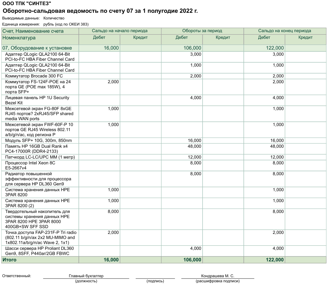Click the total closing balance 122,000 in 'Итого'
The width and height of the screenshot is (328, 285).
click(275, 260)
